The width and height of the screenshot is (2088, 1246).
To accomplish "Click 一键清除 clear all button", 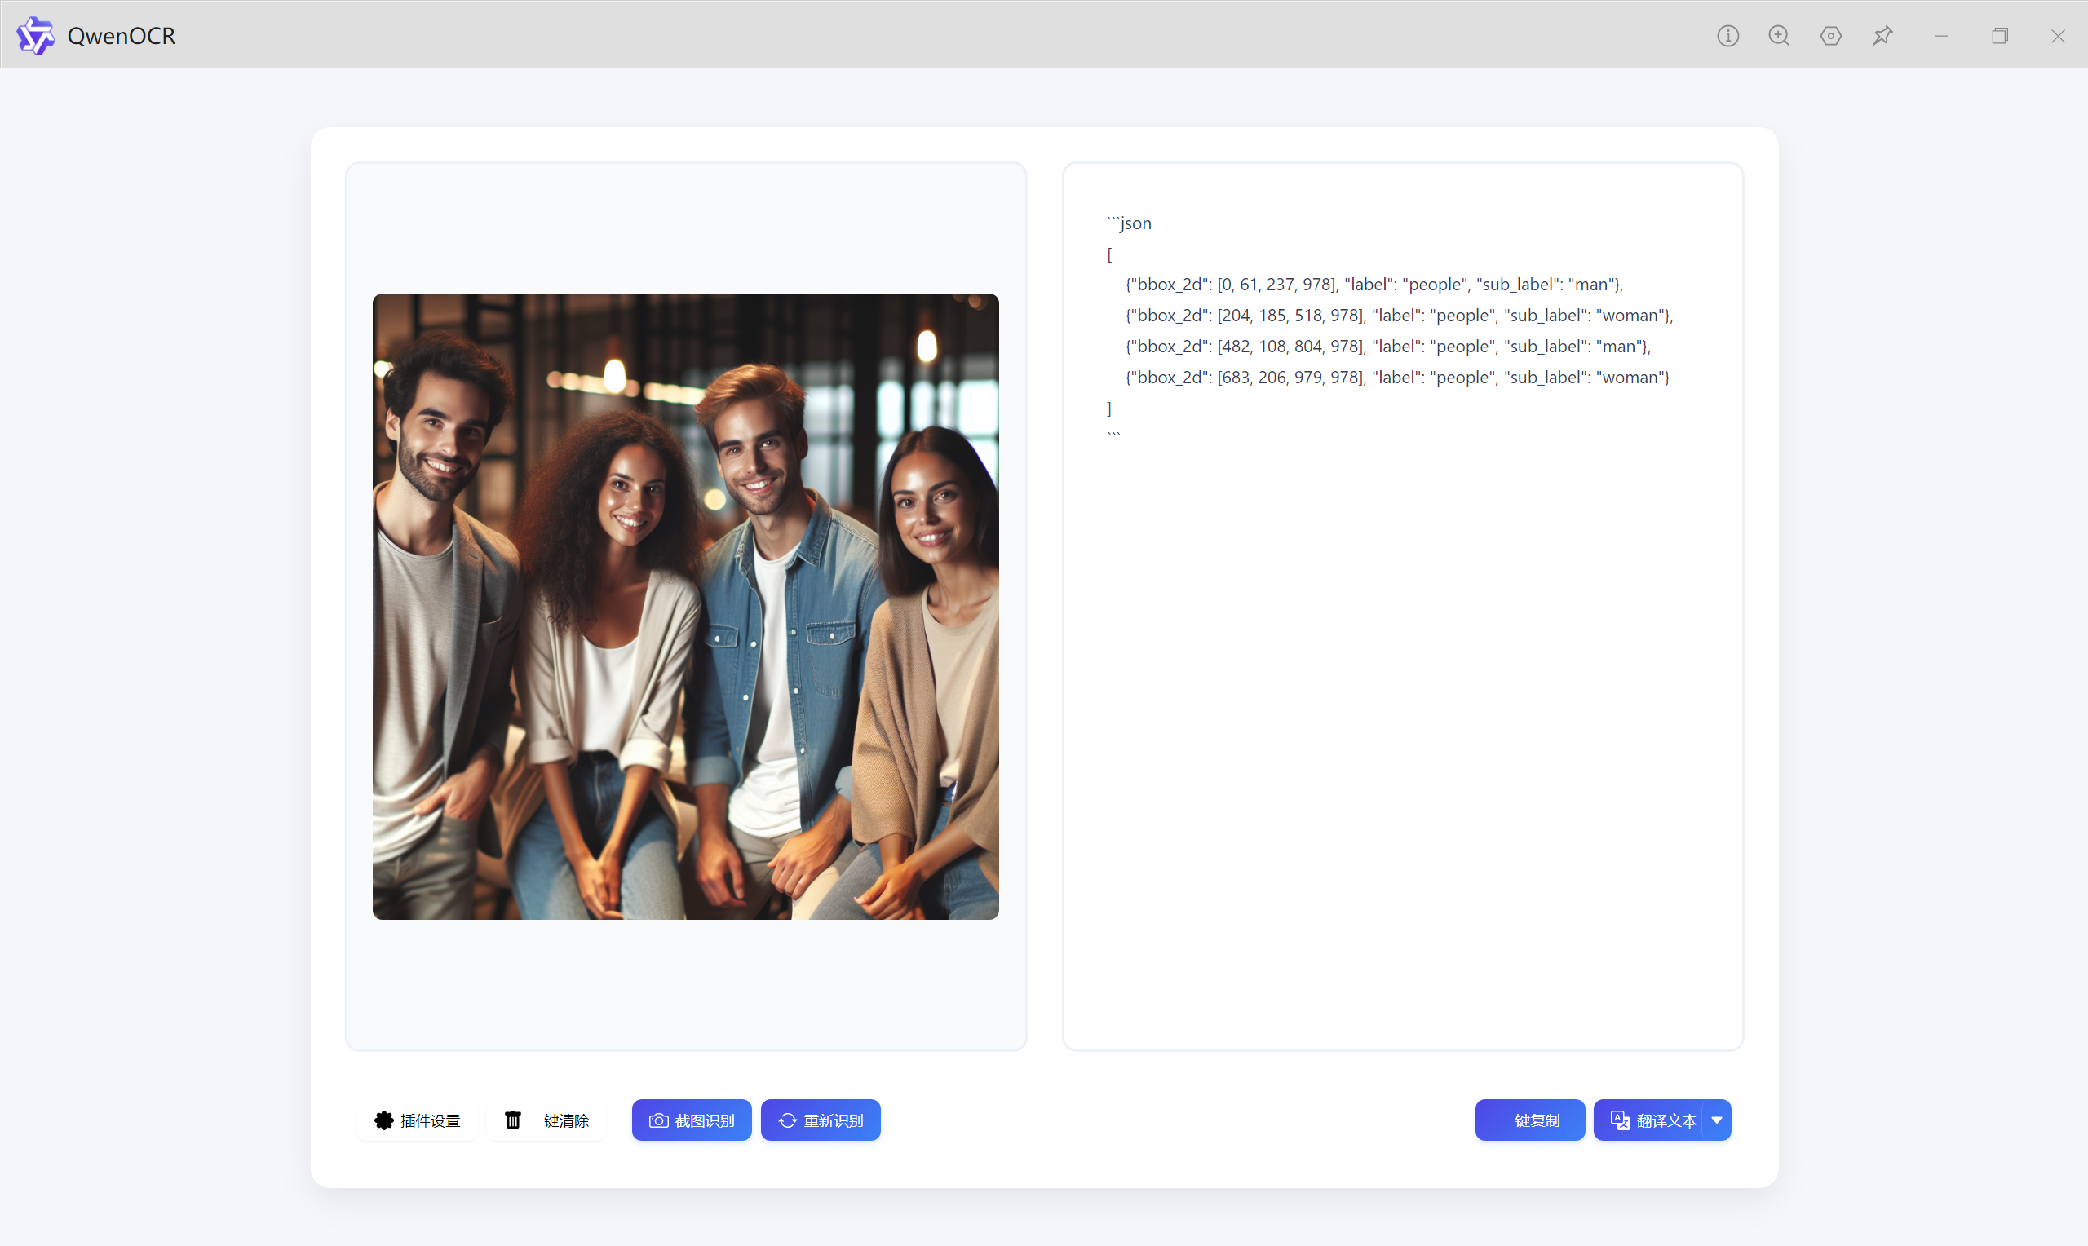I will pyautogui.click(x=546, y=1120).
